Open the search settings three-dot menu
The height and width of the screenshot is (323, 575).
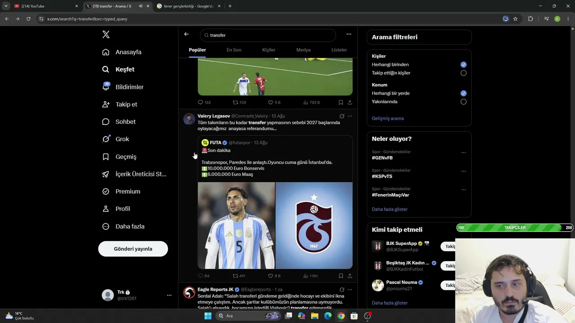[x=349, y=34]
